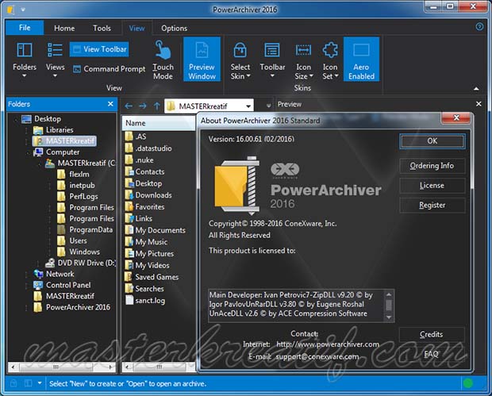Go up one folder level
Viewport: 492px width, 396px height.
[157, 106]
